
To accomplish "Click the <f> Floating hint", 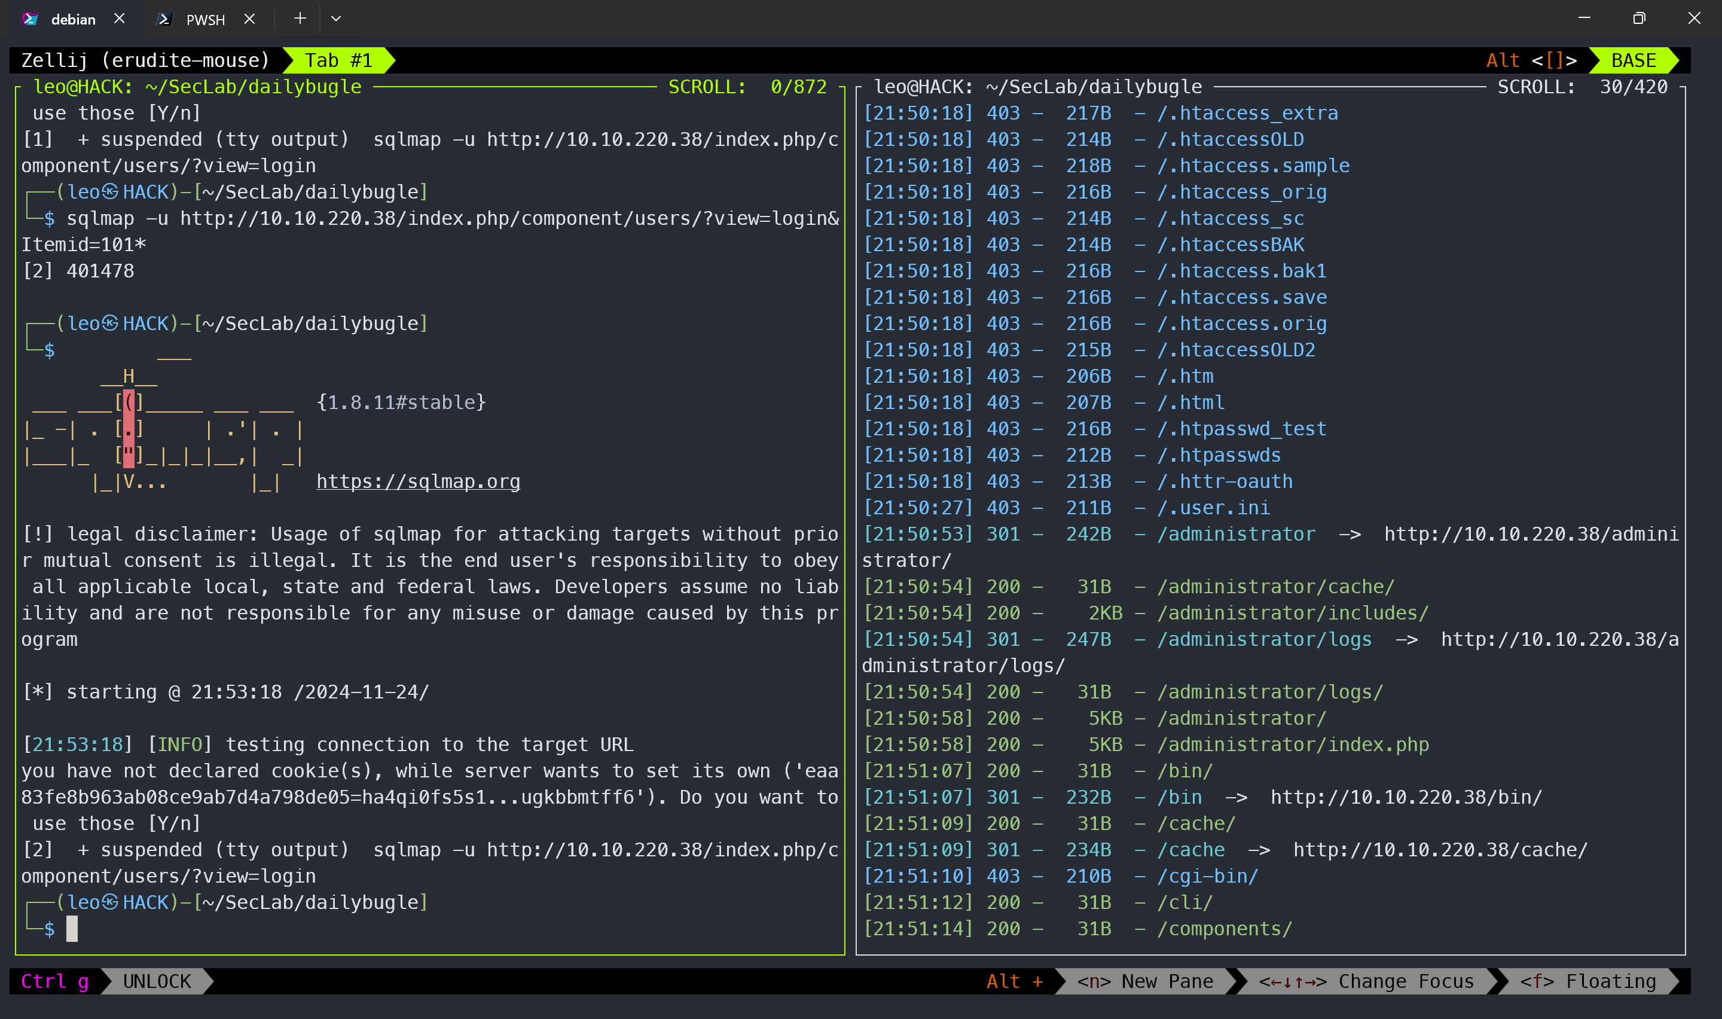I will pyautogui.click(x=1588, y=981).
